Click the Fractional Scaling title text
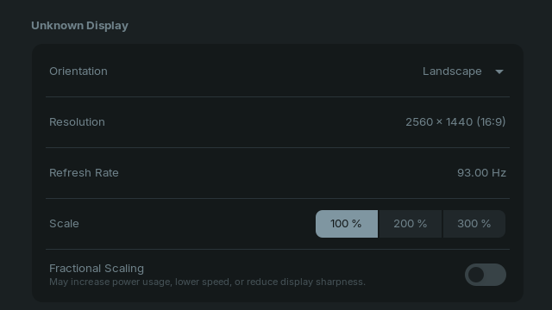 (97, 269)
